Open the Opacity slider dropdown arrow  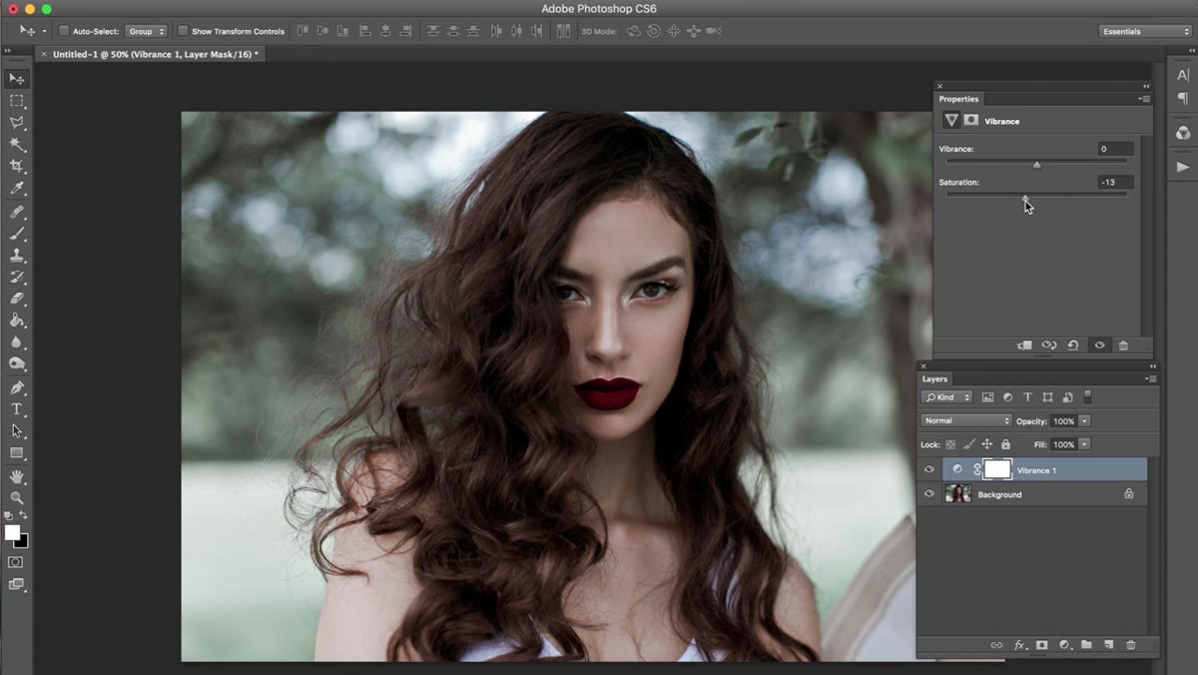tap(1085, 420)
